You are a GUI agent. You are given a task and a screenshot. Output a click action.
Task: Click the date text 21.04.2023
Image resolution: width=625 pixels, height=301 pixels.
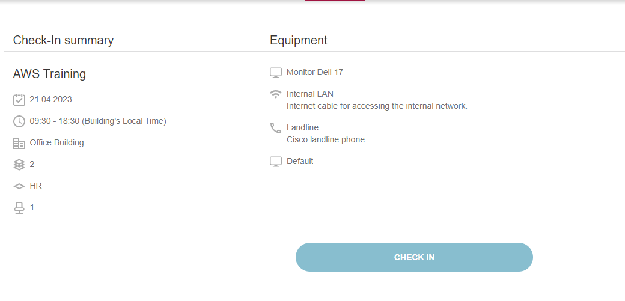tap(50, 99)
